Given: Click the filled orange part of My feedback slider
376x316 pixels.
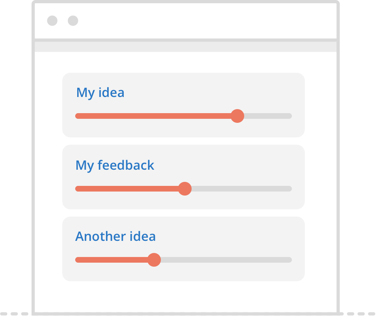Looking at the screenshot, I should coord(127,189).
